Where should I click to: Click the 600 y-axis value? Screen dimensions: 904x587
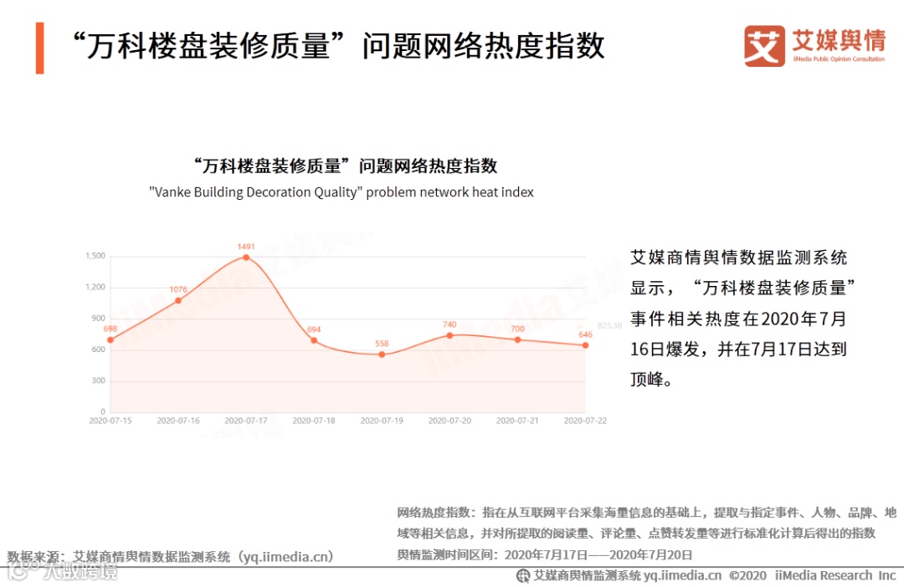[x=98, y=349]
